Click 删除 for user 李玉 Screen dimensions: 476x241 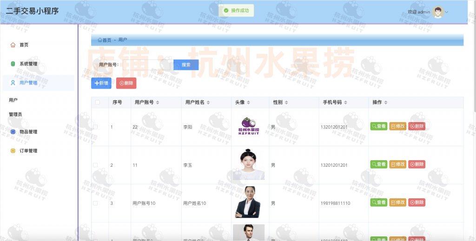[x=416, y=164]
